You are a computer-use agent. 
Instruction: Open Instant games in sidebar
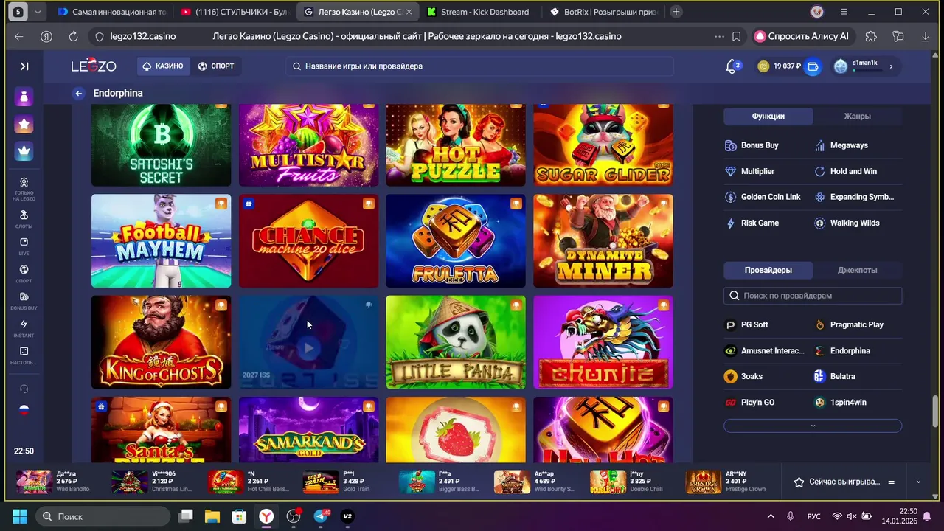tap(24, 328)
